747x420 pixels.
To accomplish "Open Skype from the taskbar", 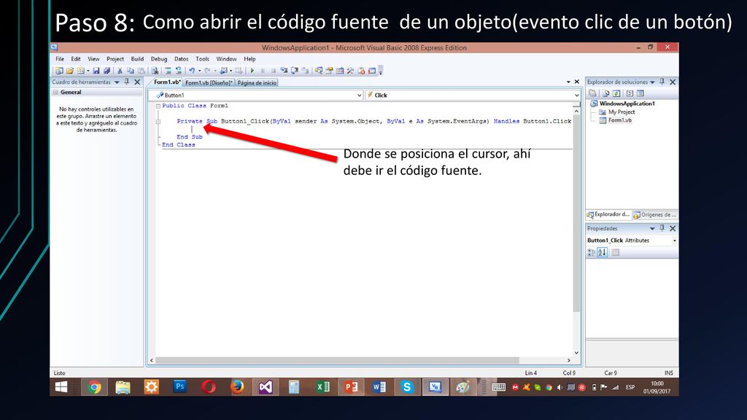I will tap(406, 386).
